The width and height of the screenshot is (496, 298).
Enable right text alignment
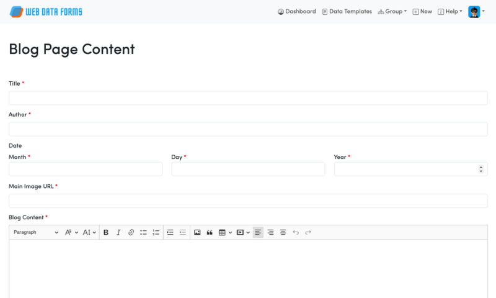point(270,232)
